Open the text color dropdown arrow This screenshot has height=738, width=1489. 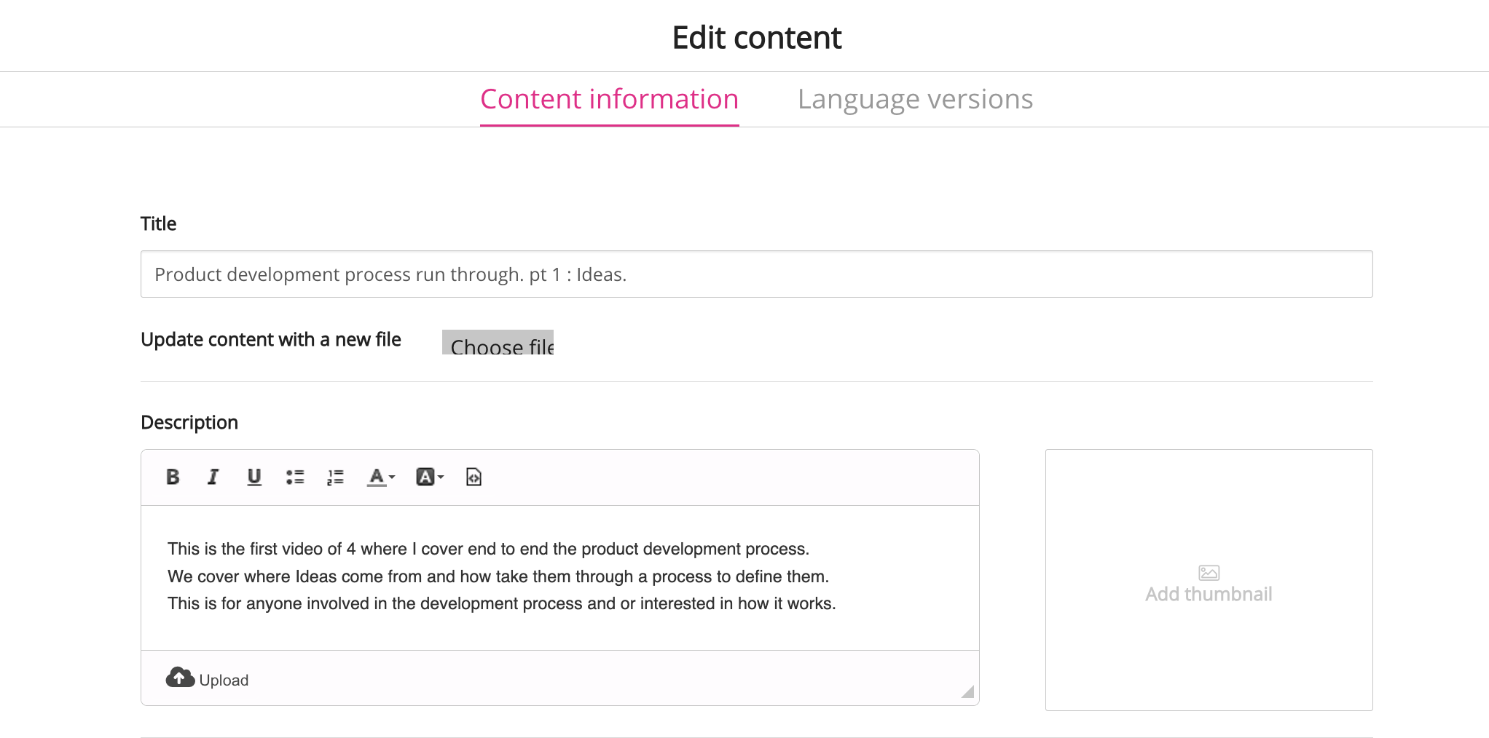click(x=392, y=477)
